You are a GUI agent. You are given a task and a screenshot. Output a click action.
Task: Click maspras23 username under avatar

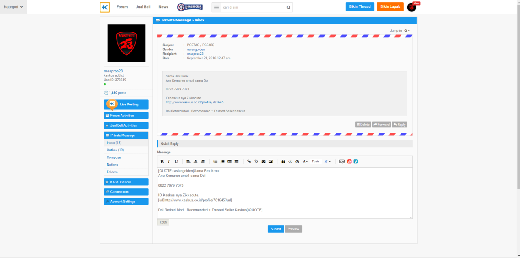(113, 71)
